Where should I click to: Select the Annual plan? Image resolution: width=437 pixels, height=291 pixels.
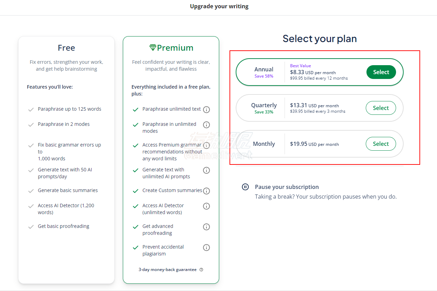(x=381, y=72)
